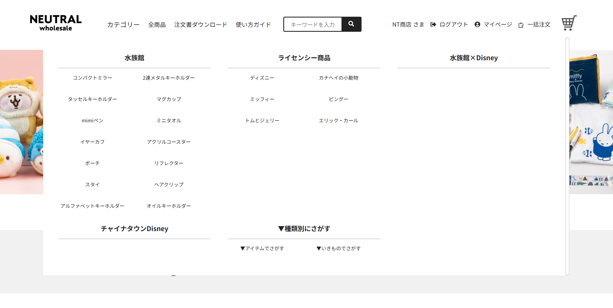613x308 pixels.
Task: Open the shopping cart icon
Action: [569, 23]
